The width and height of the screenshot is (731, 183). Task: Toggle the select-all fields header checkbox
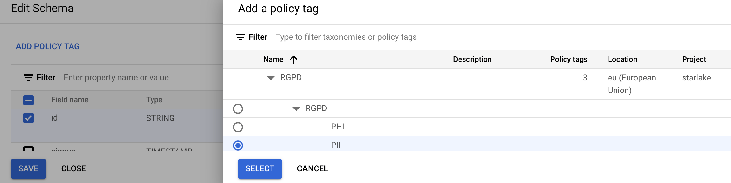coord(28,100)
